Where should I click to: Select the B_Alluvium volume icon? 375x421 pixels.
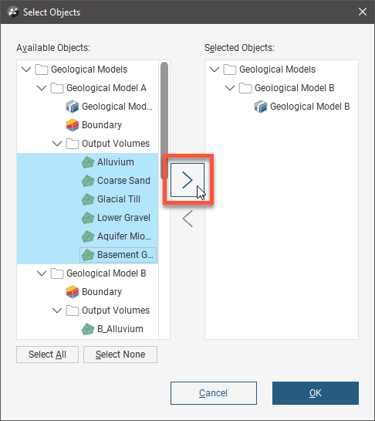pos(88,329)
